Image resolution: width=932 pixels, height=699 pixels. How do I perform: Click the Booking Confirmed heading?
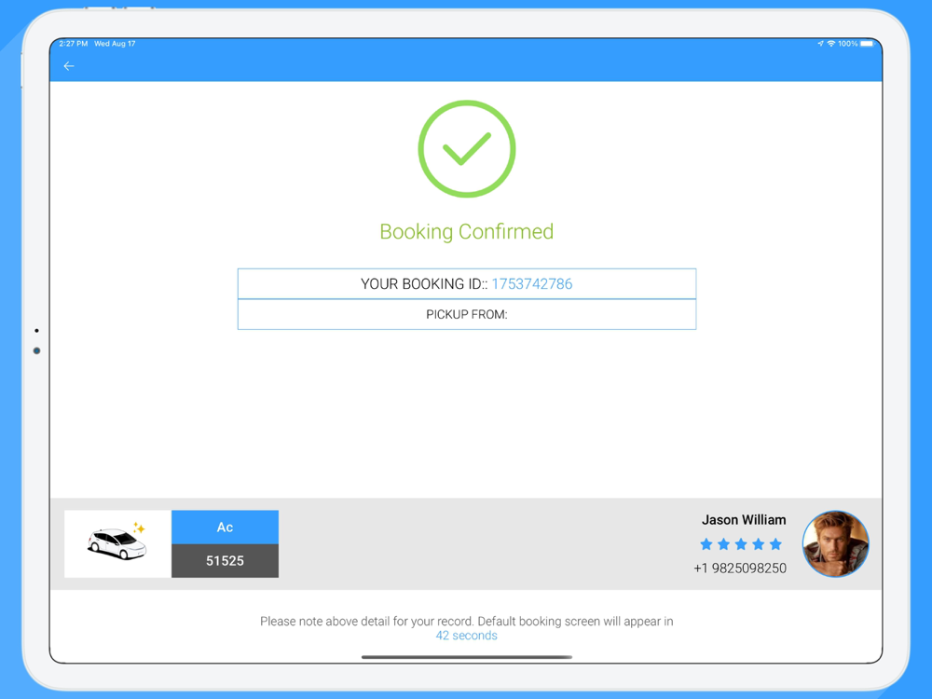(467, 232)
